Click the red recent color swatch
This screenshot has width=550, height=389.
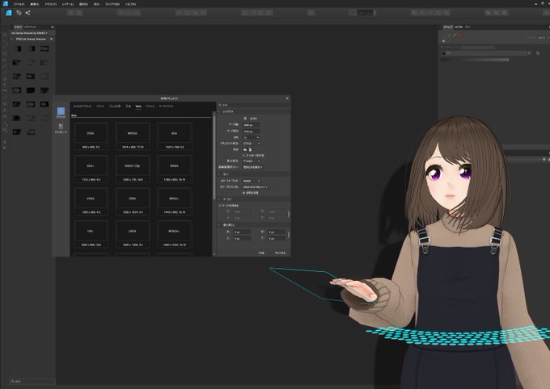tap(459, 36)
